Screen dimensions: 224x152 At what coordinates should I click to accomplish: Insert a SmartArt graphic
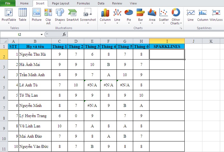tap(72, 15)
